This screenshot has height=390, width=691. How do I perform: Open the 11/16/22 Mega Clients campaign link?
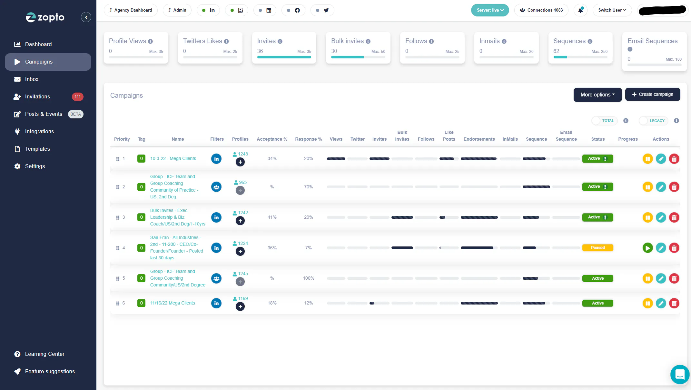[x=173, y=303]
